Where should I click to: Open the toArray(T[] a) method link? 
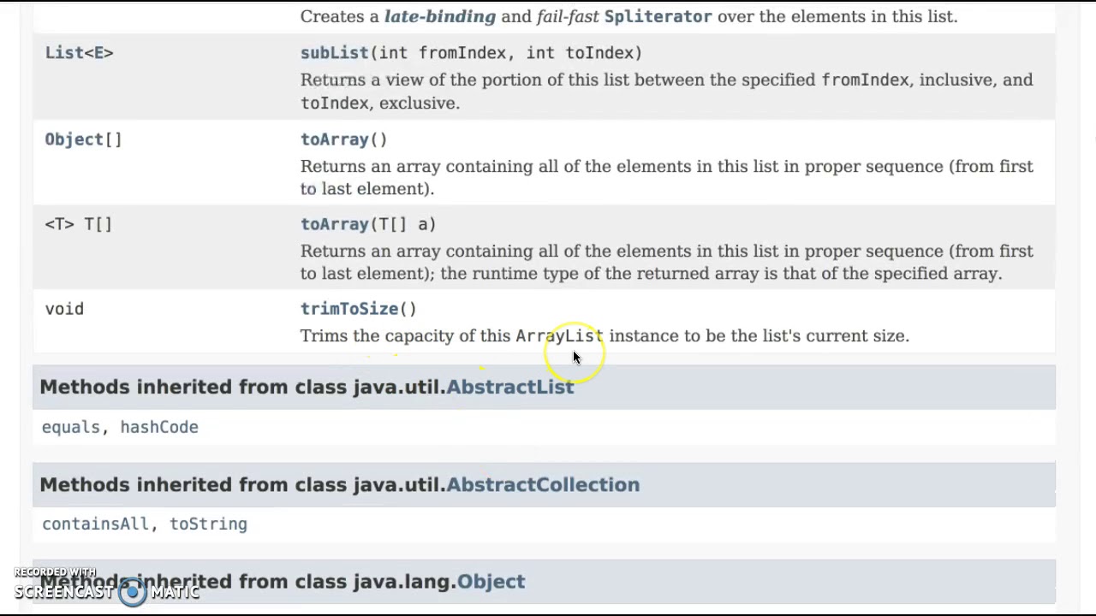pos(334,224)
